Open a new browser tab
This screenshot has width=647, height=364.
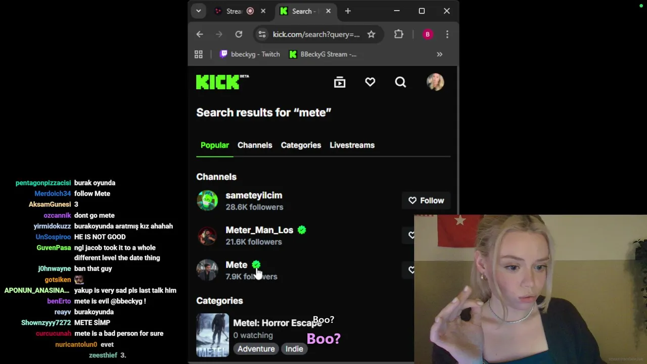[x=348, y=11]
